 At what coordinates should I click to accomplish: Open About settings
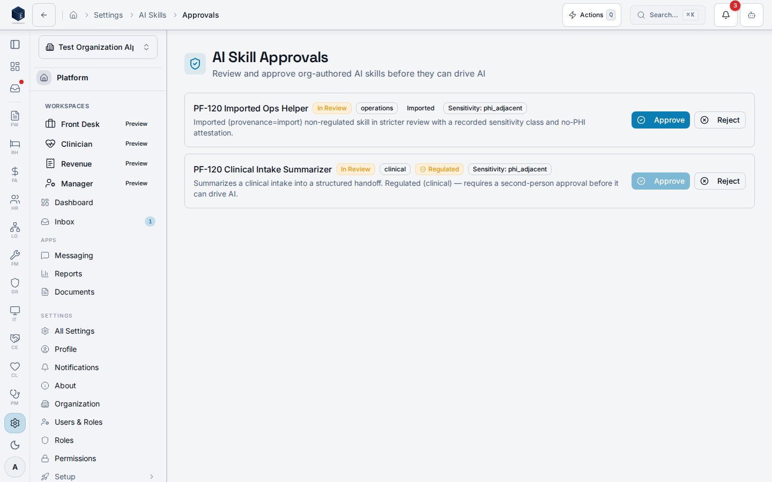(98, 386)
